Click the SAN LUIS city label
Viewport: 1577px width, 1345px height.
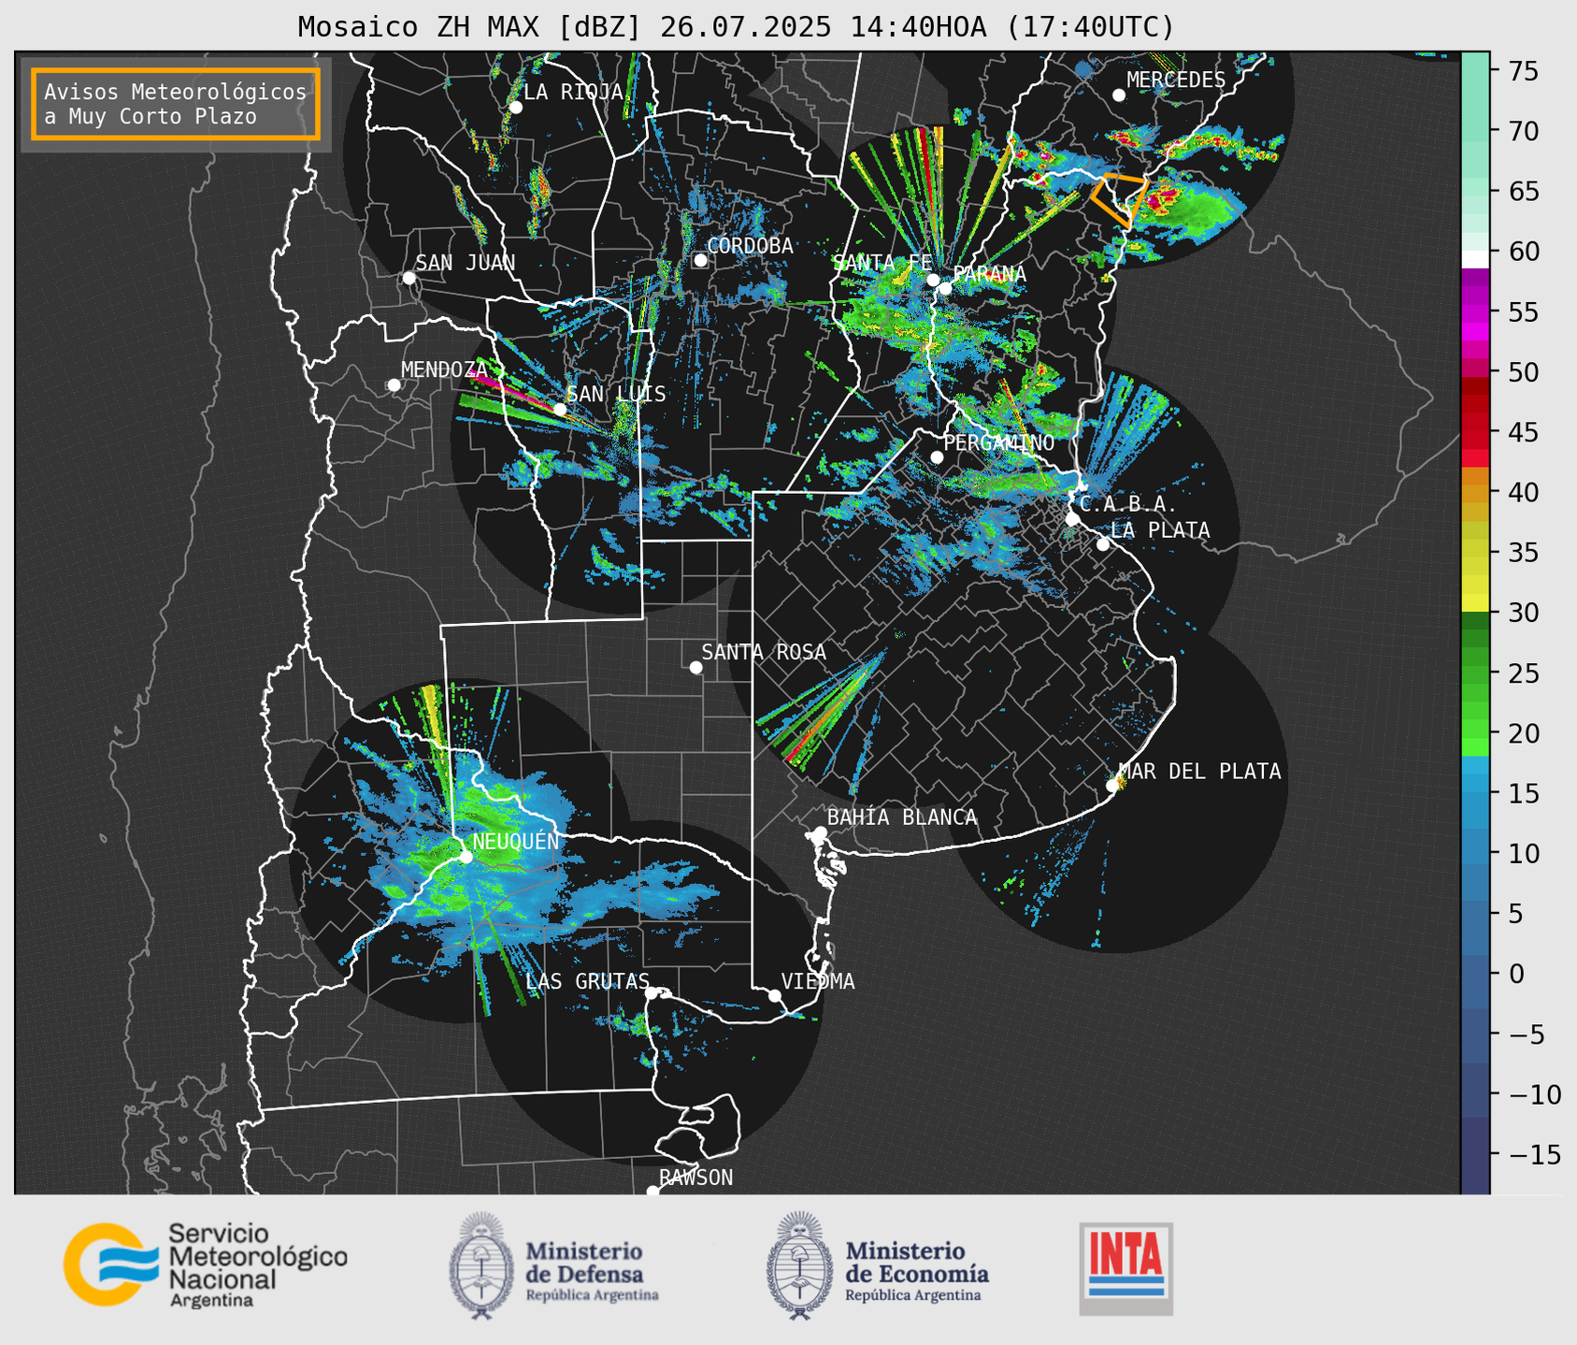tap(616, 394)
